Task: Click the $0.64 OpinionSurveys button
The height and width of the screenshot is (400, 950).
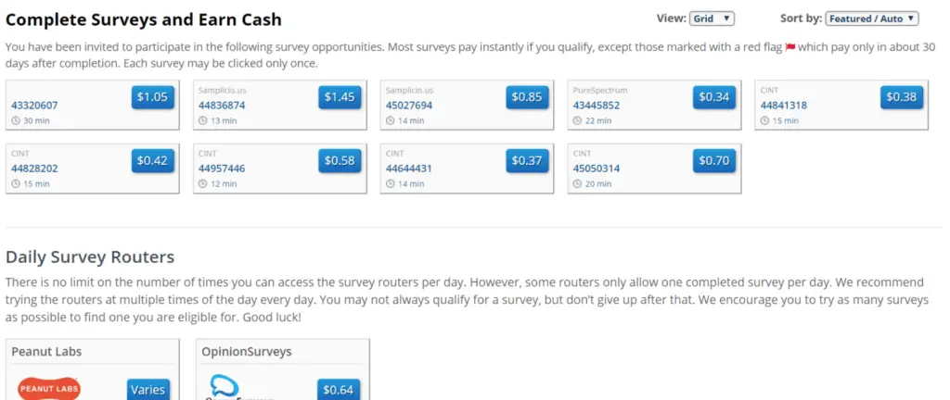Action: pyautogui.click(x=339, y=390)
